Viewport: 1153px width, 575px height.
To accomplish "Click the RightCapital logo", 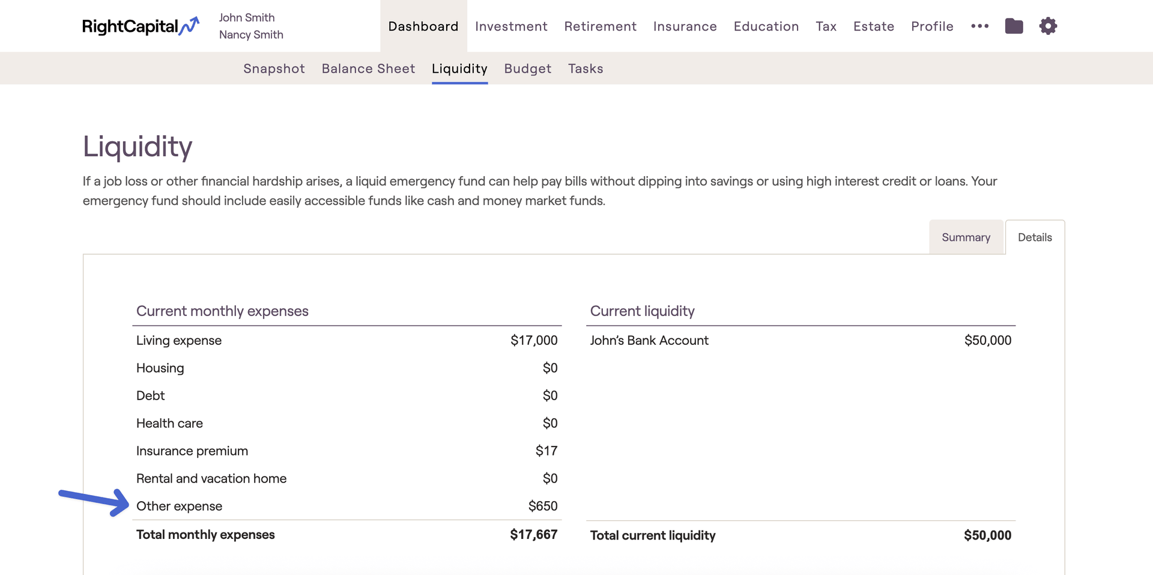I will (x=140, y=26).
